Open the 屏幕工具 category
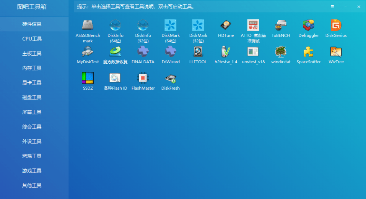The height and width of the screenshot is (199, 366). pyautogui.click(x=34, y=112)
